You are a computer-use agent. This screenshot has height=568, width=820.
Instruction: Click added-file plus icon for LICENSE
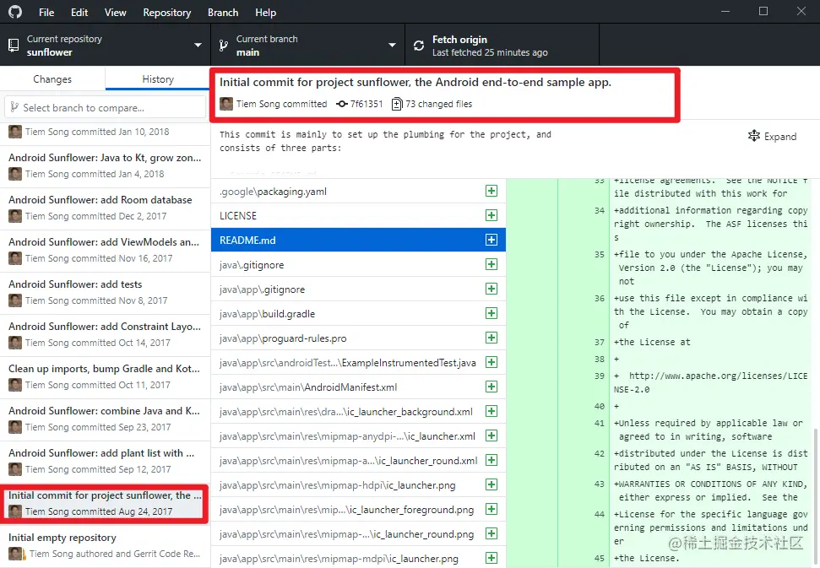tap(491, 215)
